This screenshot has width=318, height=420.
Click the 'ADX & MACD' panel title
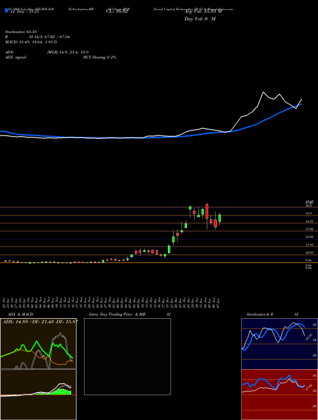(x=20, y=314)
